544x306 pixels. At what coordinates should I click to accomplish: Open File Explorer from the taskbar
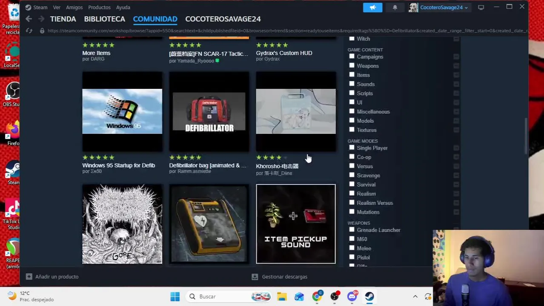282,296
